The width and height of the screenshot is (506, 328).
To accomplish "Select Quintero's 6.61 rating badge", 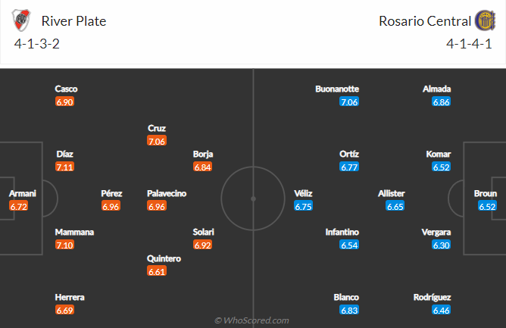I will 157,271.
